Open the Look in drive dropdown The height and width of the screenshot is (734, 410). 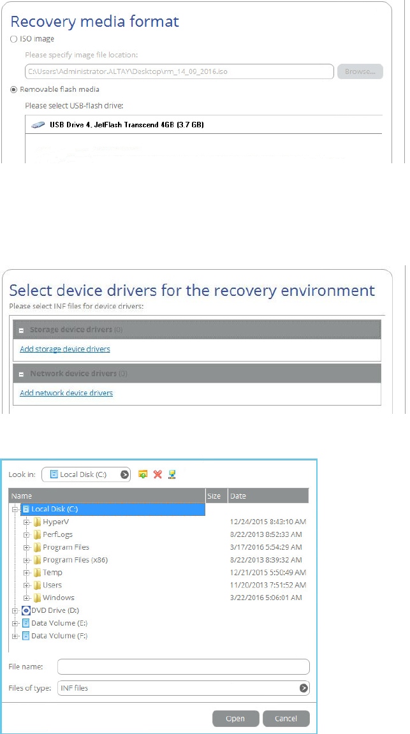tap(85, 474)
